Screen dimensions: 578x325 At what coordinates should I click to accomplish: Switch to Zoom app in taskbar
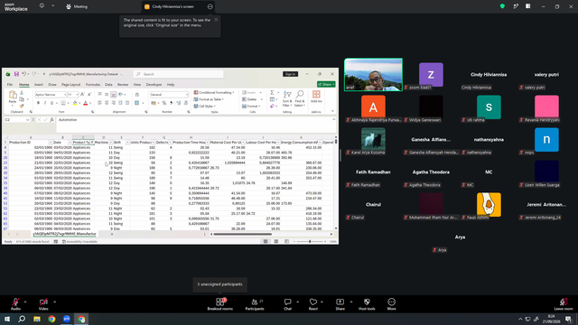pyautogui.click(x=67, y=319)
